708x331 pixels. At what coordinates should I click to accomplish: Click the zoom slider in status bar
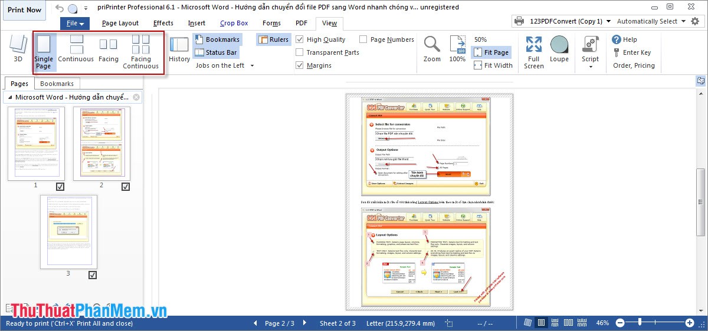(x=654, y=323)
